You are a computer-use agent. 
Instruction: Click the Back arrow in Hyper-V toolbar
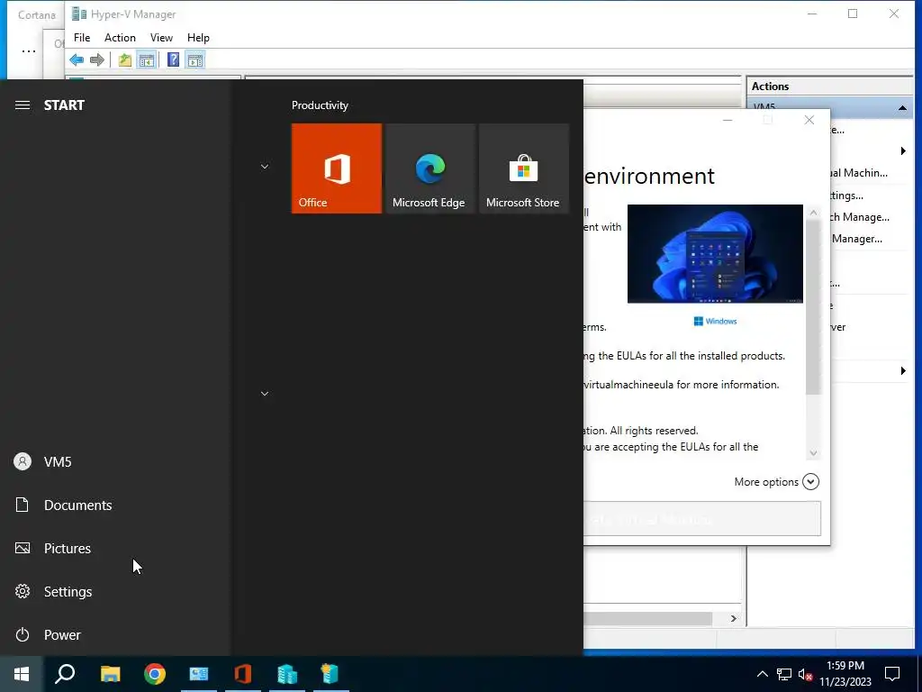[x=77, y=59]
